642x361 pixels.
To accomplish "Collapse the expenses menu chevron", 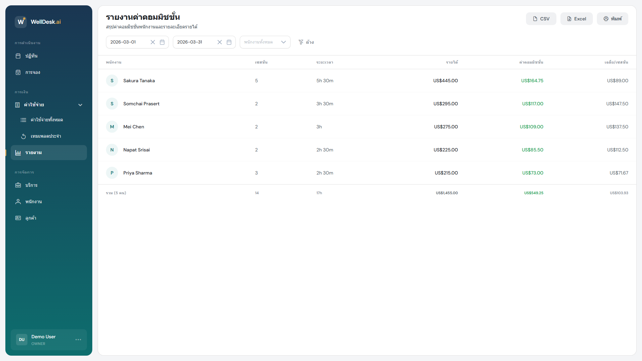I will click(x=80, y=105).
